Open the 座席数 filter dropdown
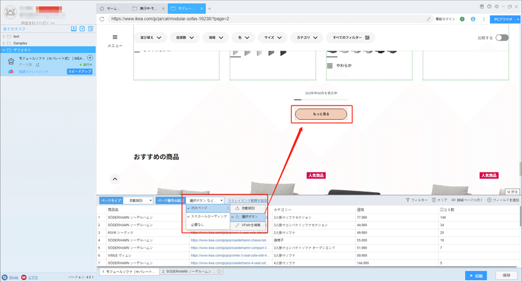 (x=185, y=38)
